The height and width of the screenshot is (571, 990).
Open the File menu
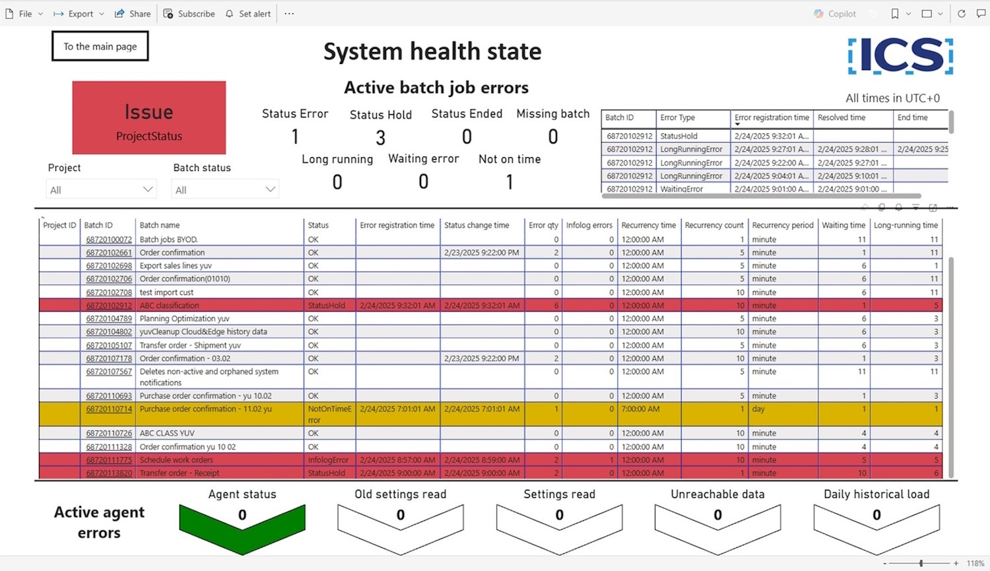[24, 13]
